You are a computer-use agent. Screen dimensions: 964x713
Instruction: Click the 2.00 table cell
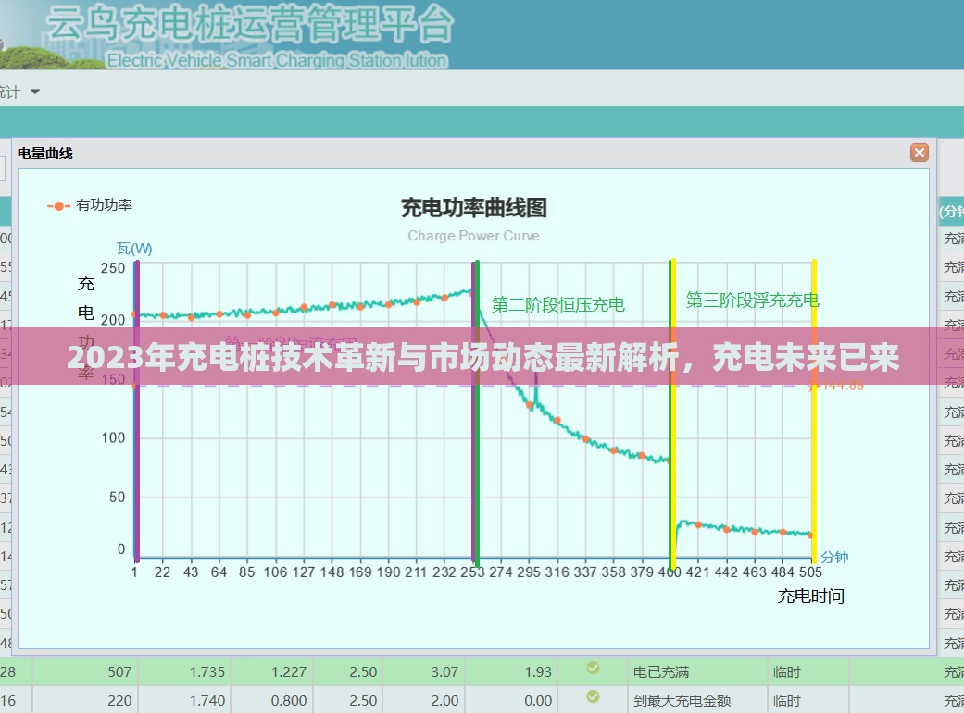(x=444, y=701)
